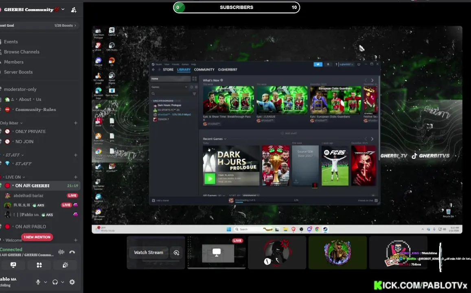Click the Steam library search field
Screen dimensions: 471x293
[171, 94]
